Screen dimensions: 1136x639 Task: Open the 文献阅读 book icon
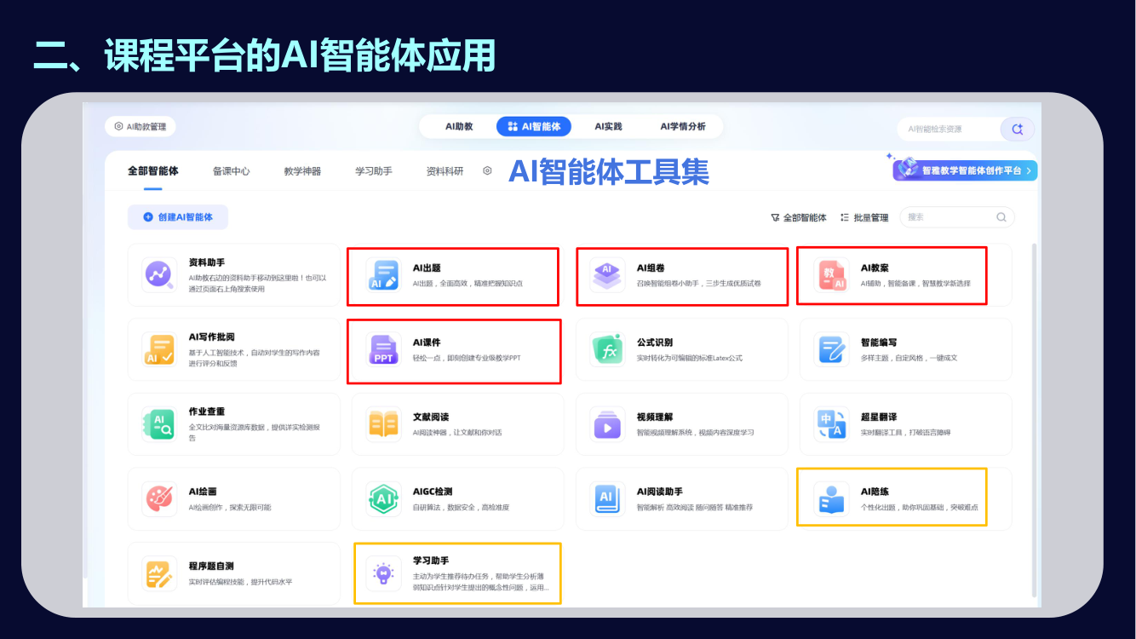pyautogui.click(x=383, y=423)
